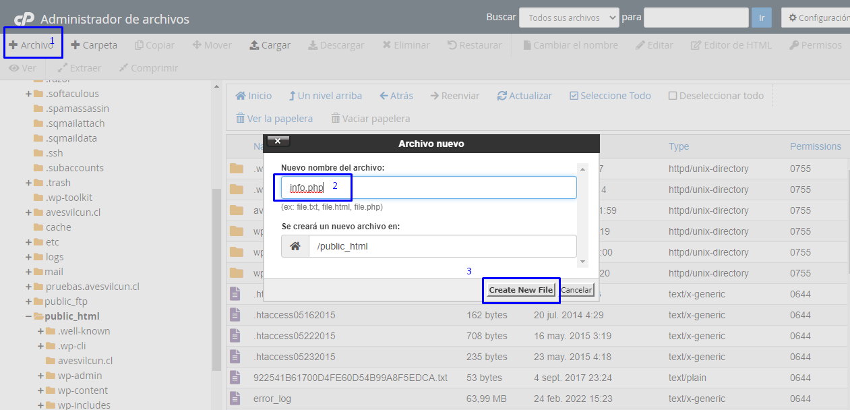Open Configuración settings menu

point(816,17)
